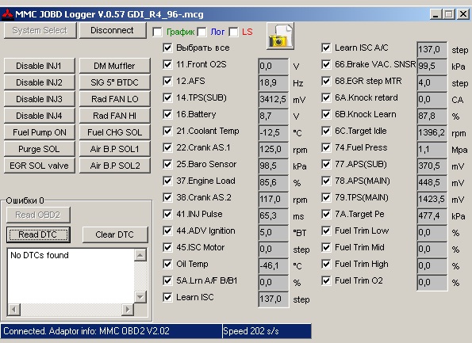Untick the 74.Fuel Press checkbox
This screenshot has width=472, height=343.
coord(326,147)
